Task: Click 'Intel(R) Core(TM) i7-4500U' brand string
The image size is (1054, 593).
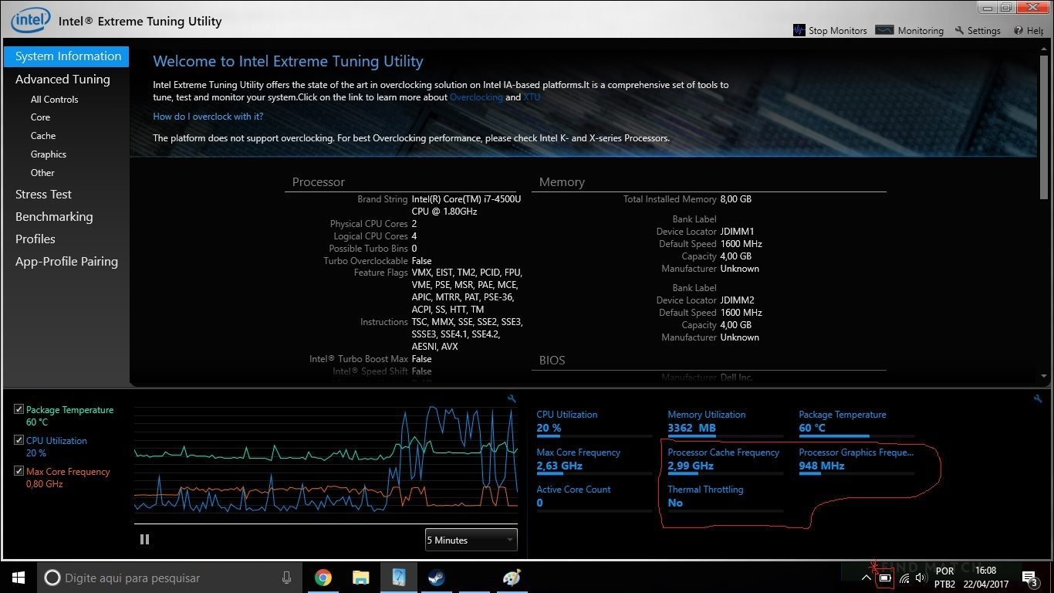Action: pos(466,205)
